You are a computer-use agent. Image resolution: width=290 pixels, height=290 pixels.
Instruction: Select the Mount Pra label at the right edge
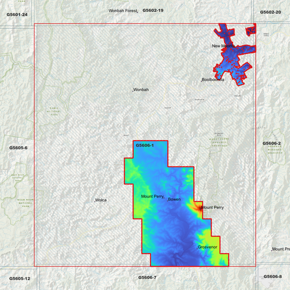[x=281, y=249]
